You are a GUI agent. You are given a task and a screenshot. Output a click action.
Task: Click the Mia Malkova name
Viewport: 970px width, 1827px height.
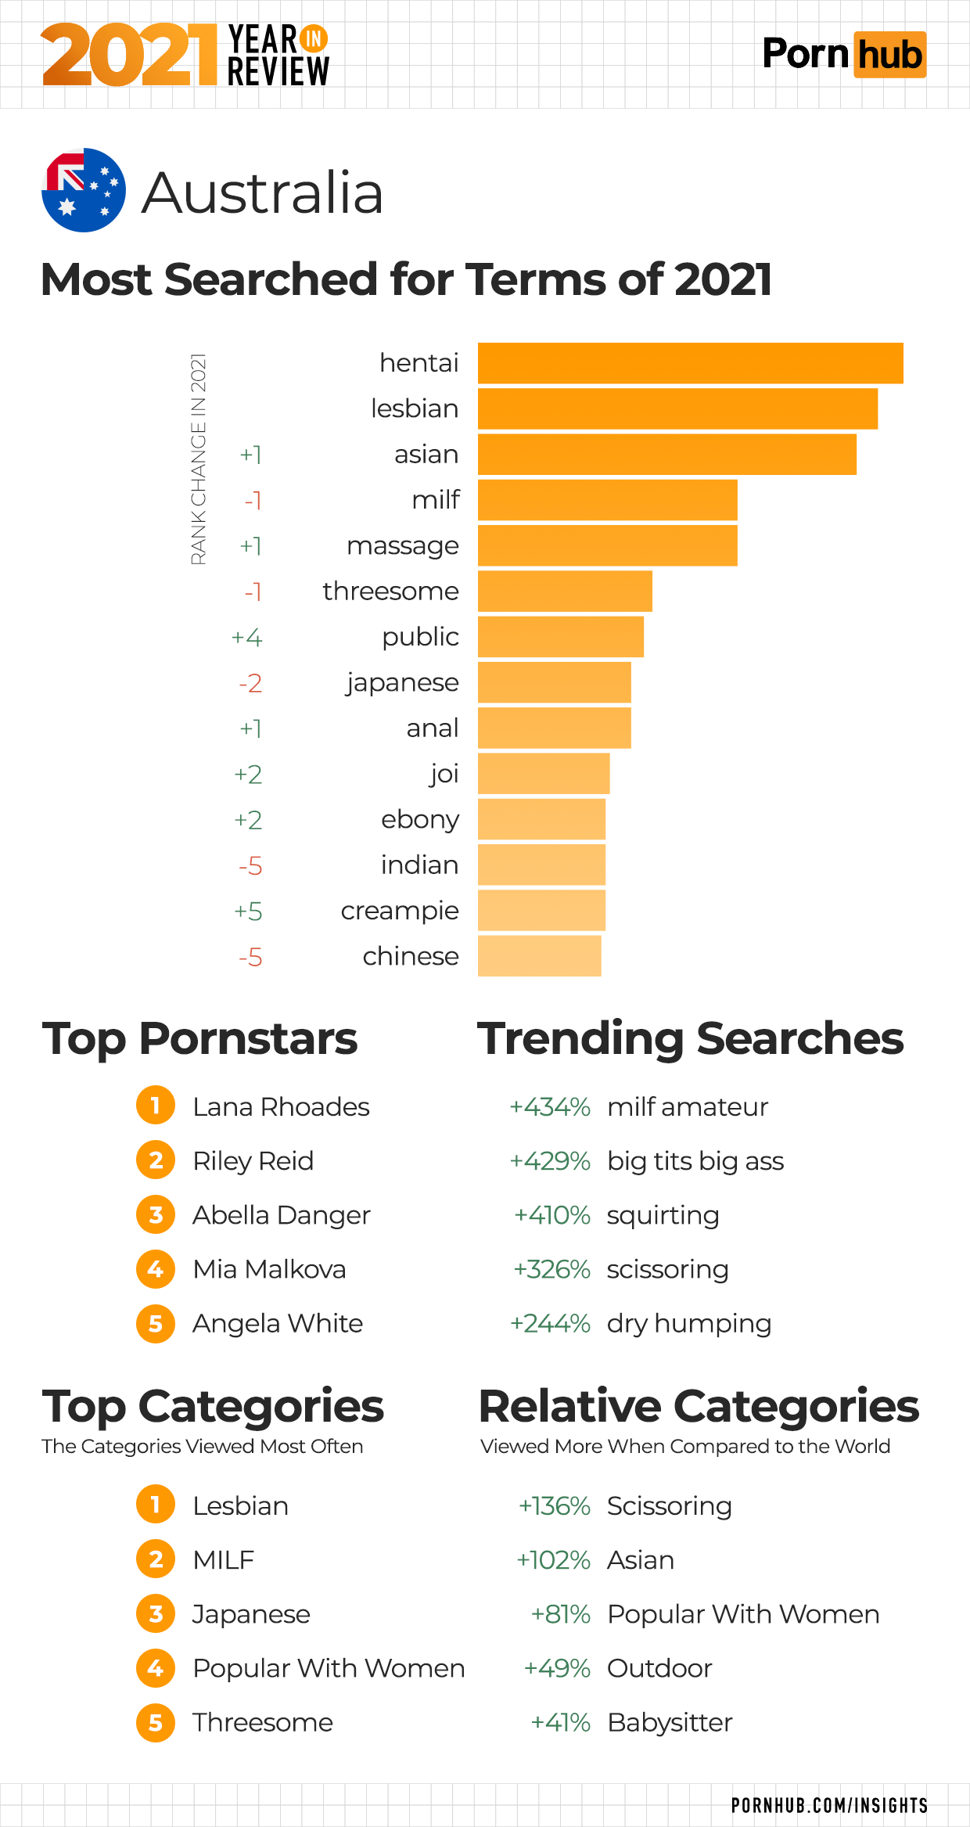click(270, 1269)
